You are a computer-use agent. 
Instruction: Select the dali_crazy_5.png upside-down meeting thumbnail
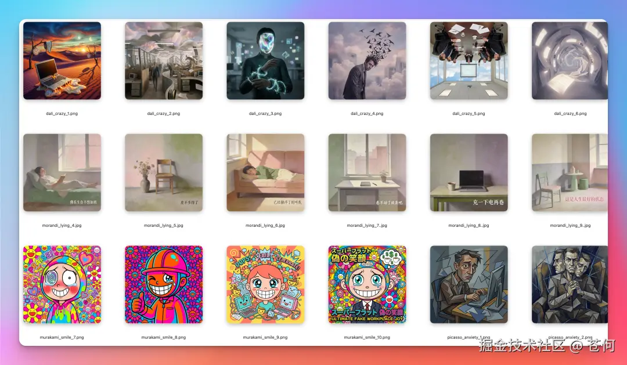(469, 60)
